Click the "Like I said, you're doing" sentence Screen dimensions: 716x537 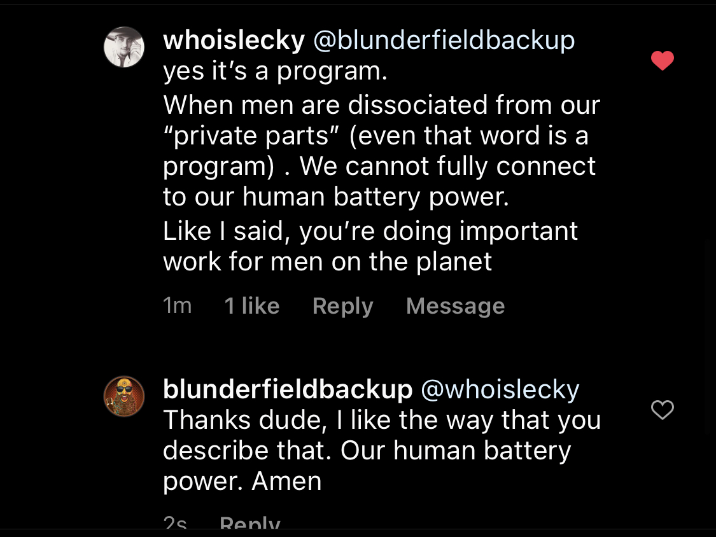click(x=370, y=246)
